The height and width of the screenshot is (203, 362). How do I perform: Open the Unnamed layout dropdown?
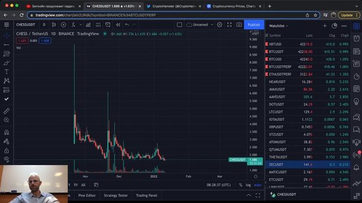[200, 25]
